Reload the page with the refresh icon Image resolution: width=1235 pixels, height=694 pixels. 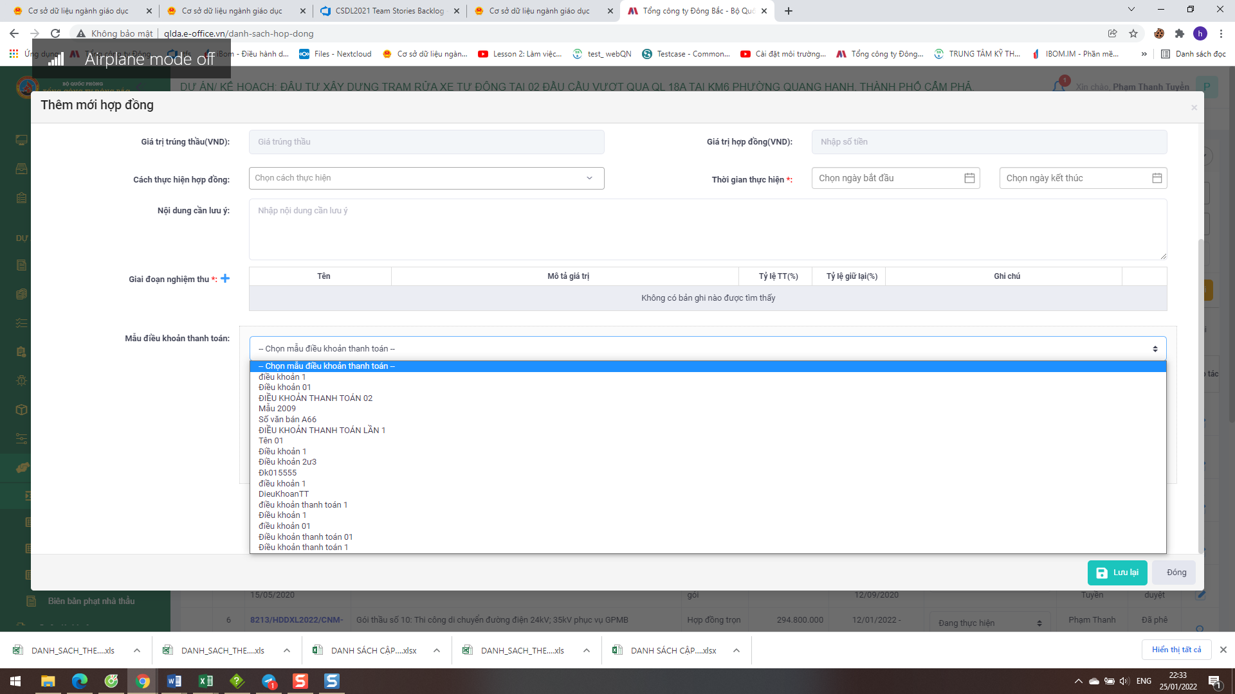(55, 33)
